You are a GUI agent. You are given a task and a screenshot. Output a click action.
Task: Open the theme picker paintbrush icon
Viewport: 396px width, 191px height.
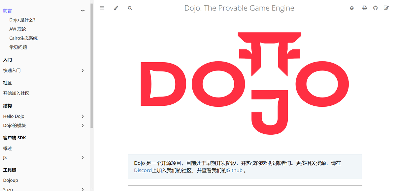click(116, 8)
